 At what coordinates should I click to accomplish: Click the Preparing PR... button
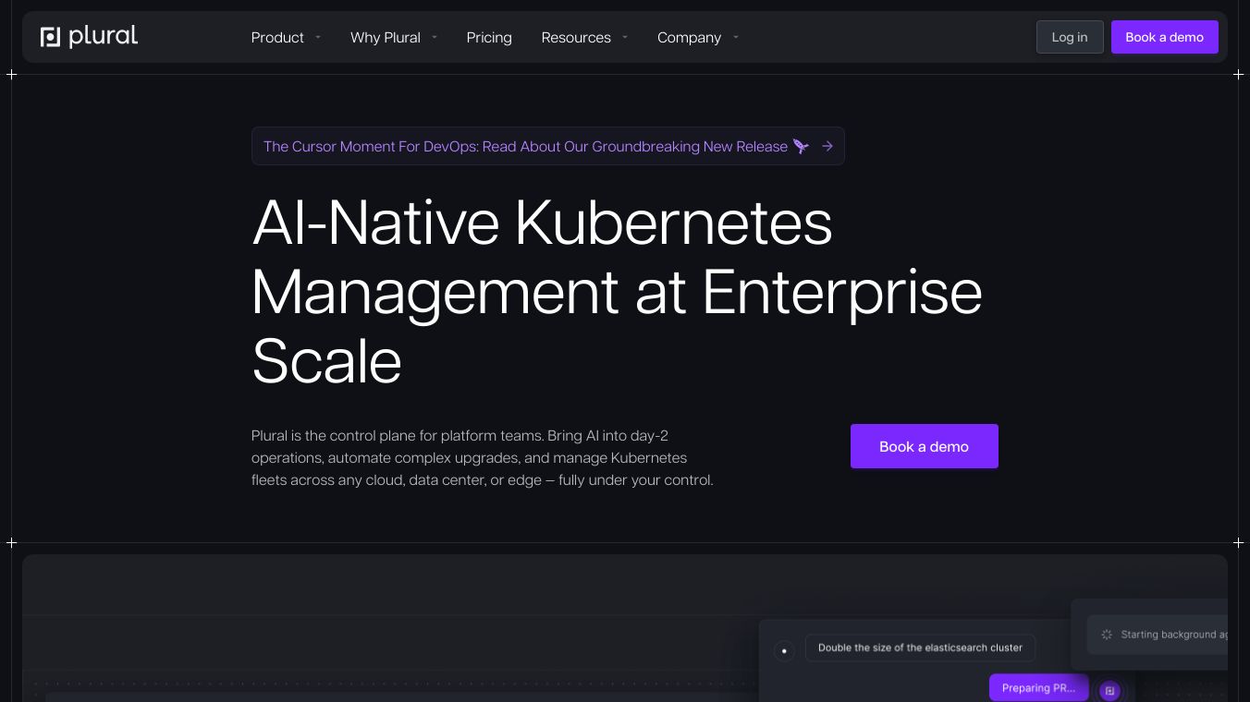click(1039, 688)
